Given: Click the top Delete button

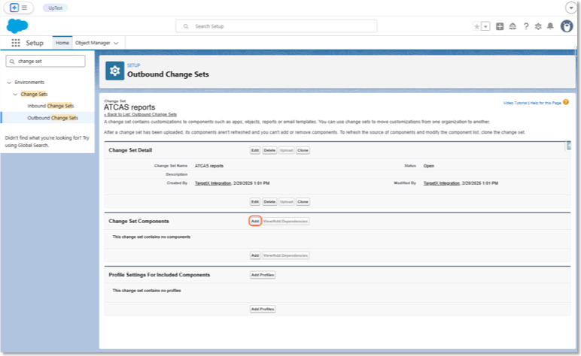Looking at the screenshot, I should pos(269,150).
